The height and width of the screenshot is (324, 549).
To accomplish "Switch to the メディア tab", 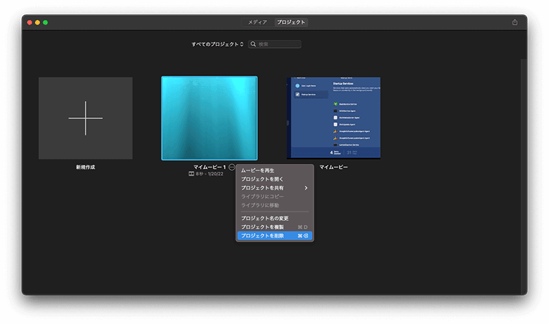I will 257,22.
